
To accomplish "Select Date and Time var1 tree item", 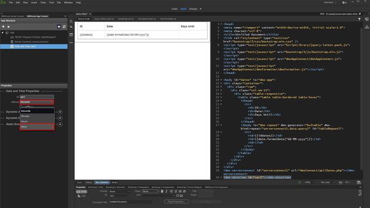I will pyautogui.click(x=34, y=47).
